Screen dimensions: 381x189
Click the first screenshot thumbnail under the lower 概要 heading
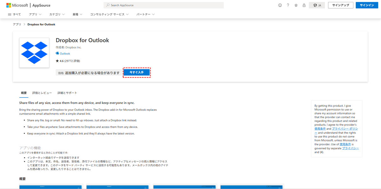[51, 187]
